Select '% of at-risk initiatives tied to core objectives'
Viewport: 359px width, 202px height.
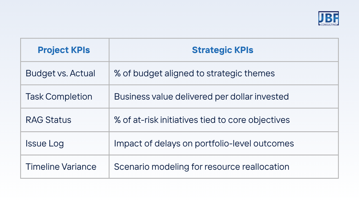tap(202, 120)
